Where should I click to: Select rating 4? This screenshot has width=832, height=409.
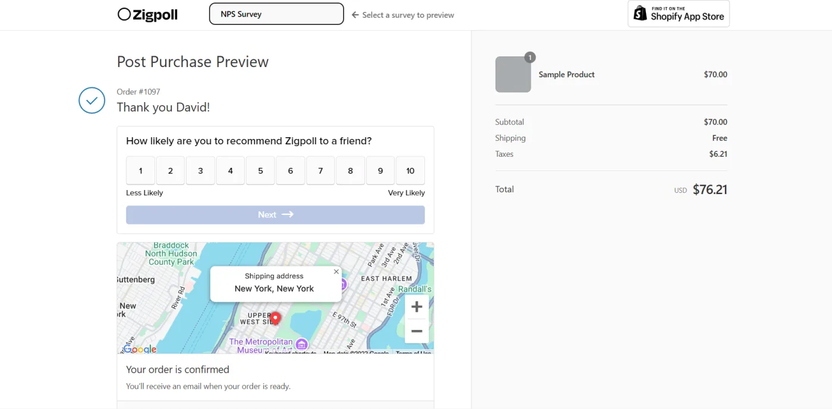231,171
